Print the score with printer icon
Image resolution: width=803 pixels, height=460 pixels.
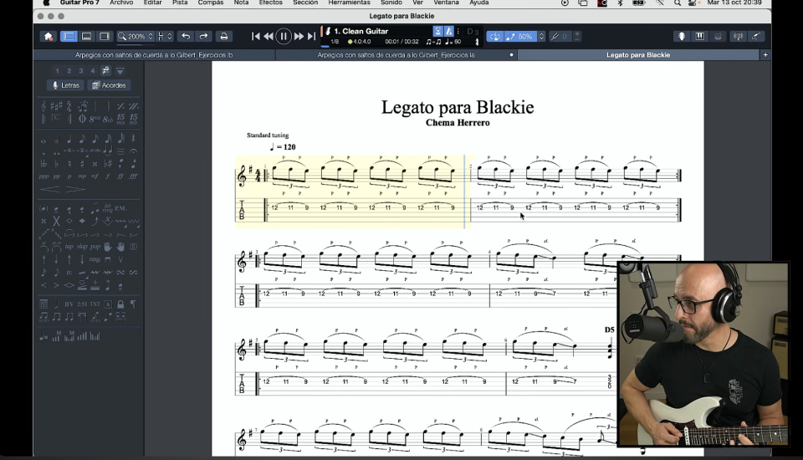(224, 36)
